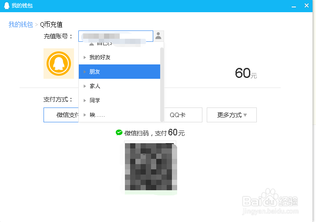Expand the 同学 group arrow

(x=84, y=101)
